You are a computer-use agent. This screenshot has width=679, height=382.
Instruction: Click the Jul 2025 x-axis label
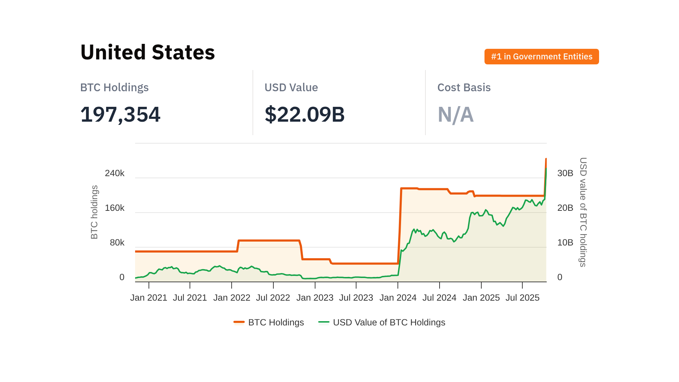pos(522,298)
